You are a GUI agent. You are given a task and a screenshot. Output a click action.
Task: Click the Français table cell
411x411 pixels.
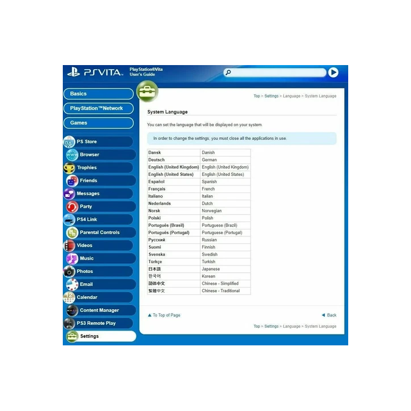pyautogui.click(x=174, y=189)
